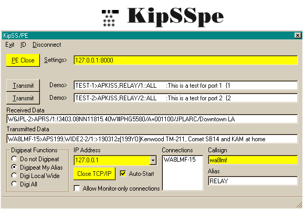Select Digipeat My Alias radio button
This screenshot has width=304, height=209.
pos(14,167)
